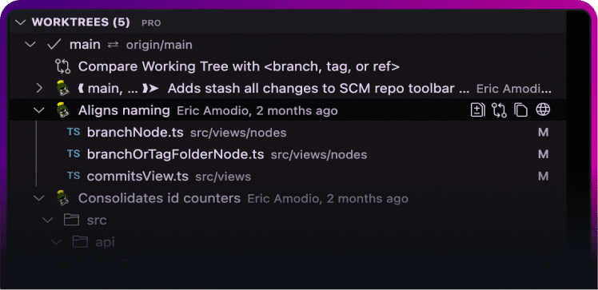Collapse the src folder chevron

(x=48, y=220)
